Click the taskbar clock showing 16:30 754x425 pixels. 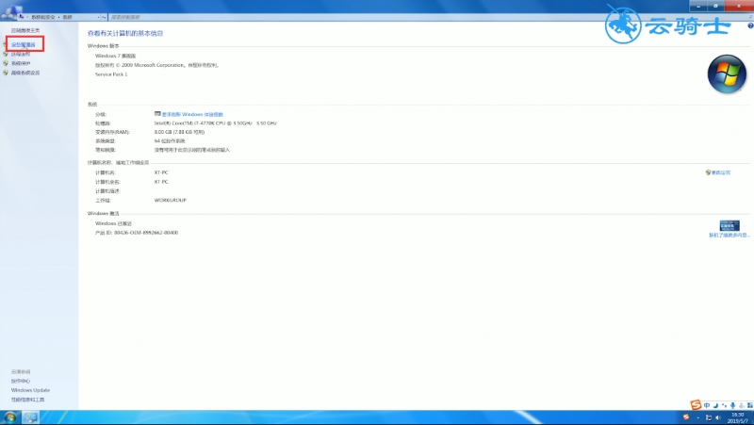pyautogui.click(x=737, y=417)
